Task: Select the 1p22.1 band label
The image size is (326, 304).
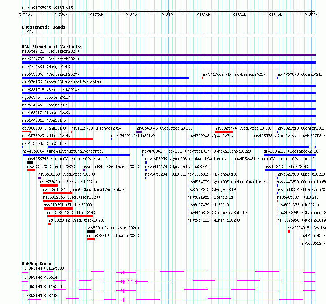Action: pos(29,32)
